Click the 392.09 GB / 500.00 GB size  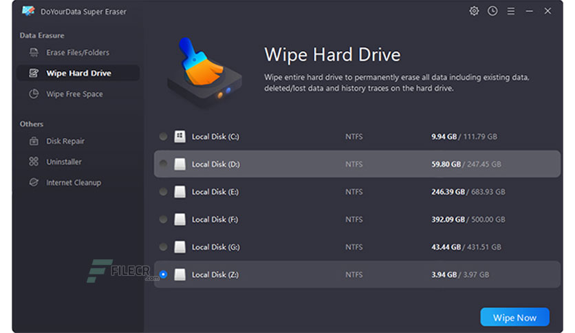[468, 219]
